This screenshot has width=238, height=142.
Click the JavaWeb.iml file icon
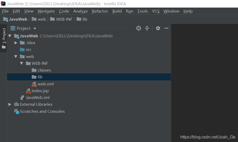tap(23, 98)
